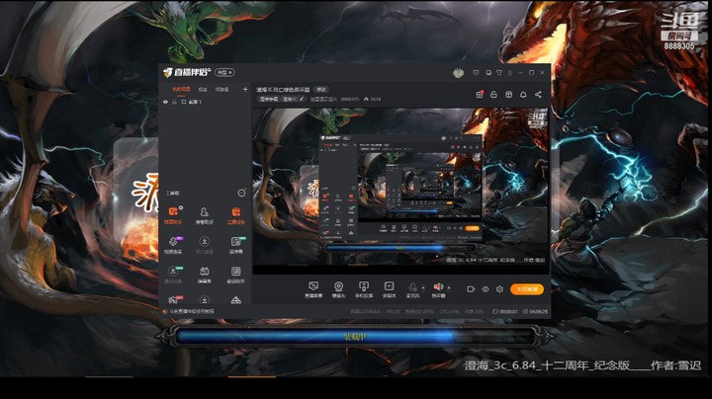Open the toolbox item with red badge

[x=173, y=299]
